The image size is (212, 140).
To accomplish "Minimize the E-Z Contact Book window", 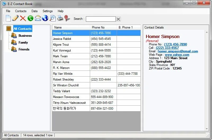I will [x=187, y=3].
